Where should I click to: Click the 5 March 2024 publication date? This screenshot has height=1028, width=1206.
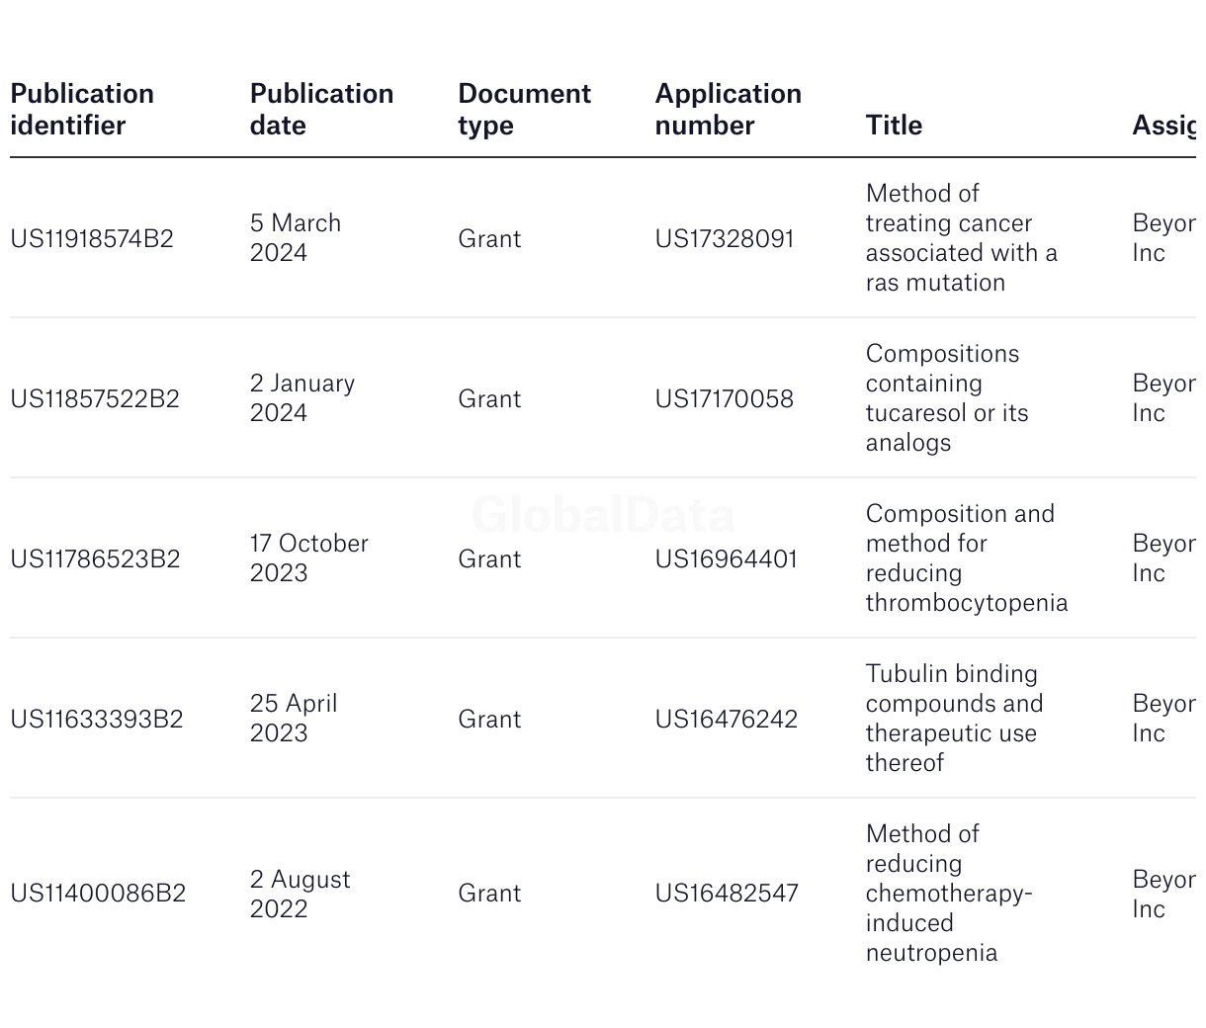[x=296, y=238]
